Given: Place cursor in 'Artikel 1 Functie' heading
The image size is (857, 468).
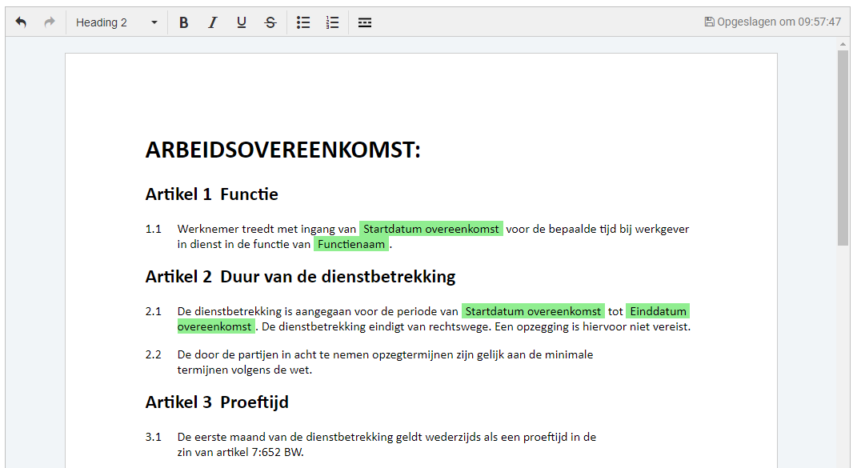Looking at the screenshot, I should point(211,194).
